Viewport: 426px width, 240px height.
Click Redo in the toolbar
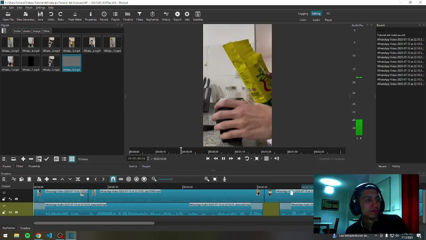(61, 16)
